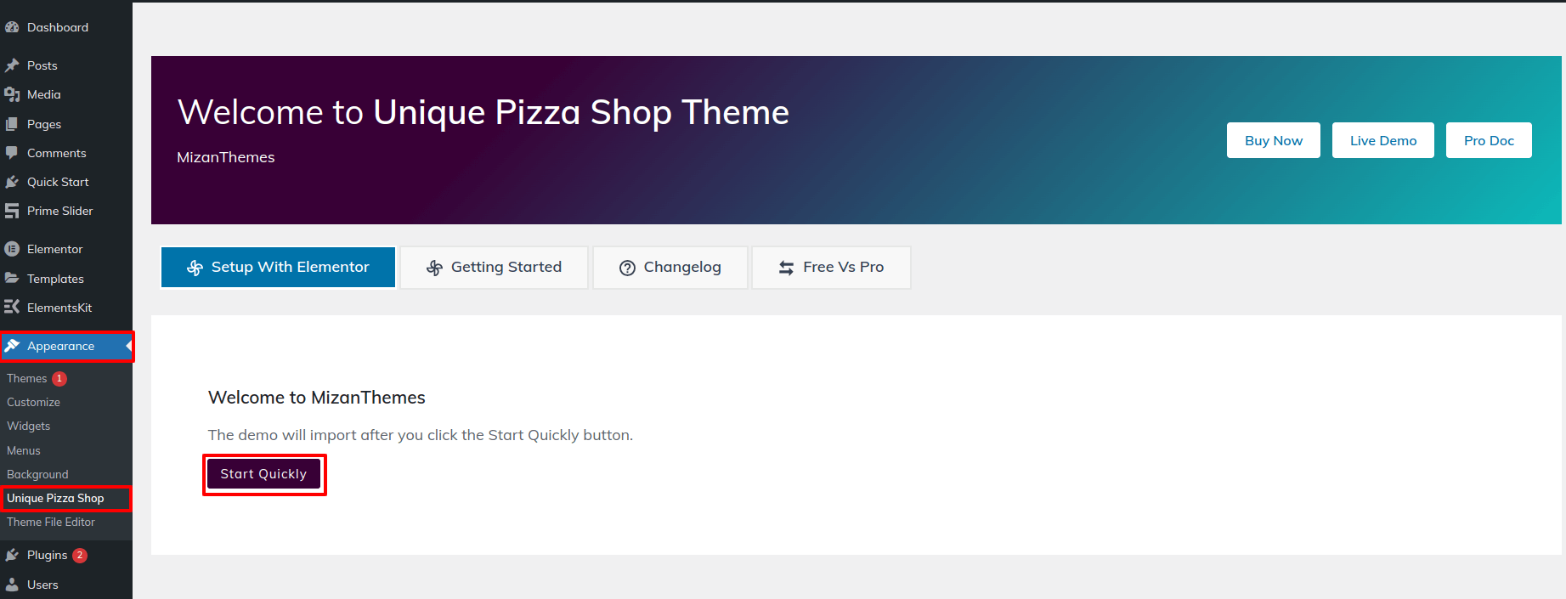Viewport: 1566px width, 599px height.
Task: Go to Customize under Appearance
Action: (34, 402)
